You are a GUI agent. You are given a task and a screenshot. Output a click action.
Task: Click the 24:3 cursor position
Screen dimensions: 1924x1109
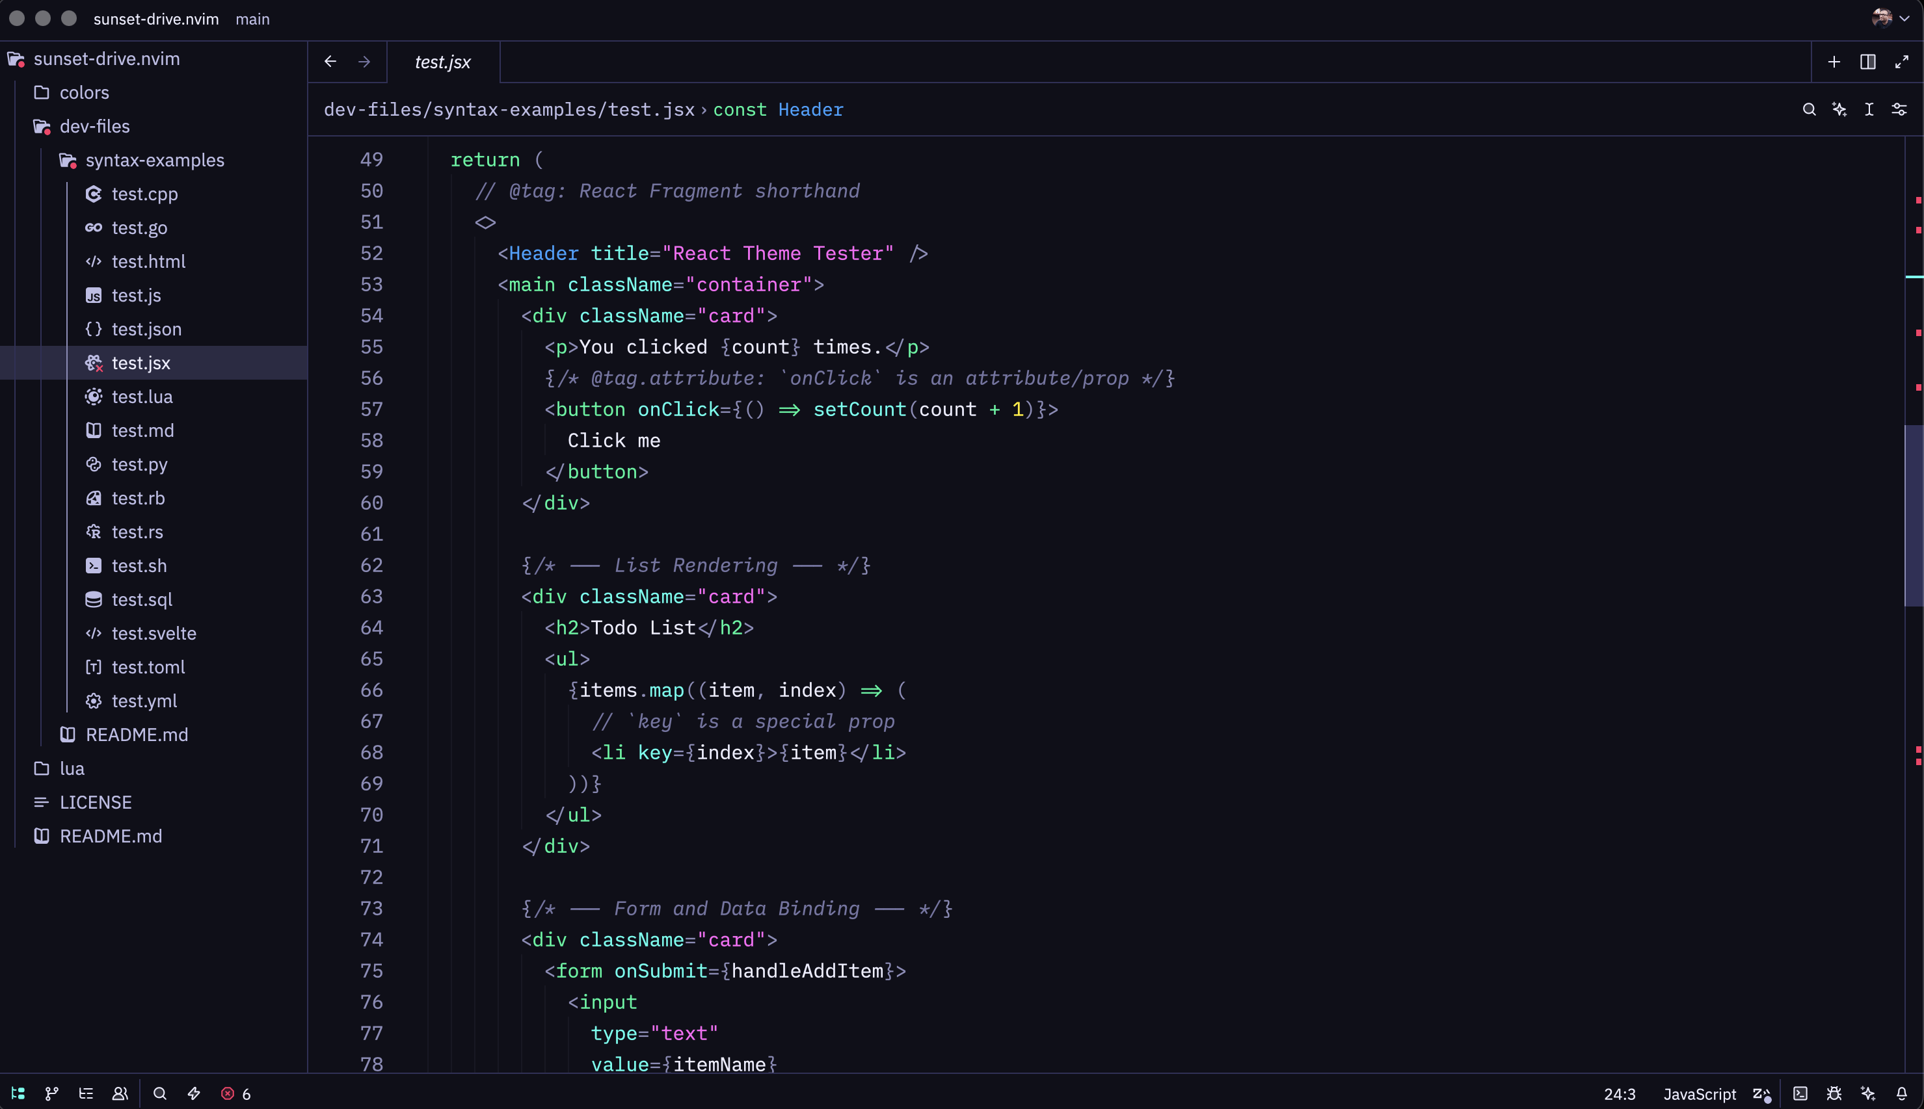click(1619, 1095)
